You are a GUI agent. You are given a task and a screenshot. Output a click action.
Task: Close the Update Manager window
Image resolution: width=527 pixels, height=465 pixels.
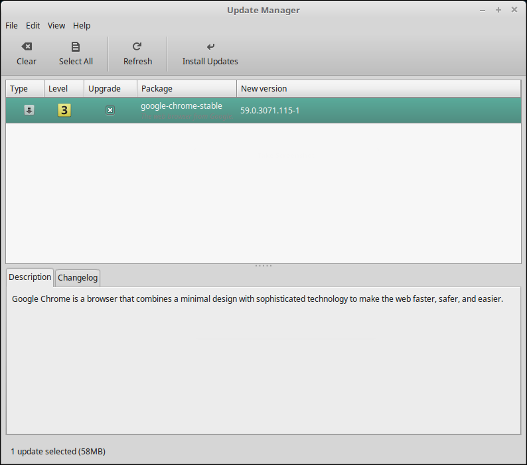pyautogui.click(x=514, y=10)
